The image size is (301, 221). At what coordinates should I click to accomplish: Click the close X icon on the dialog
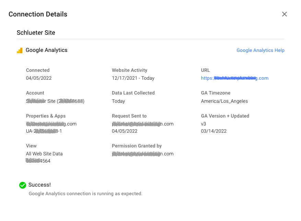click(x=285, y=14)
